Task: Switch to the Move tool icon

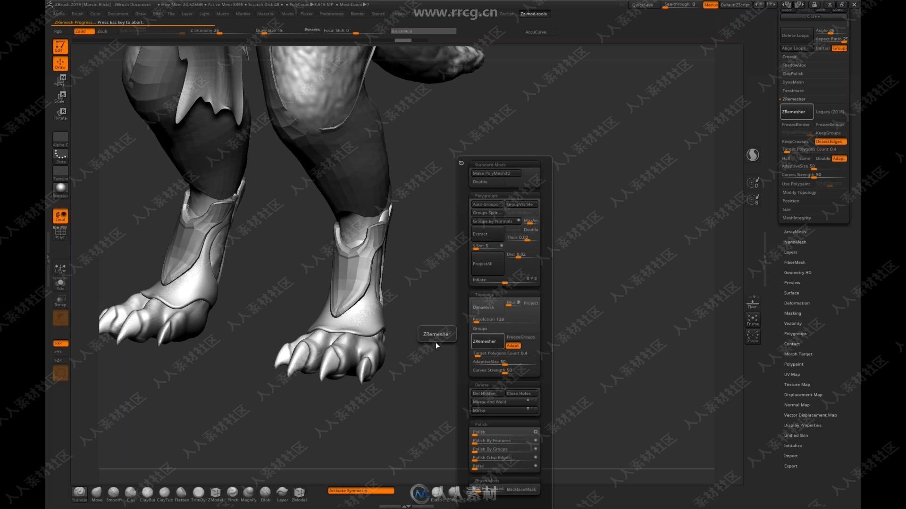Action: 60,80
